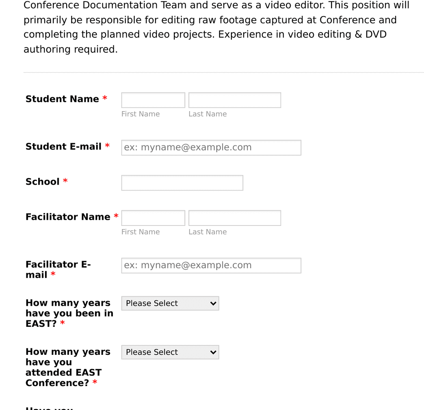
Task: Open the years been in EAST dropdown
Action: (170, 303)
